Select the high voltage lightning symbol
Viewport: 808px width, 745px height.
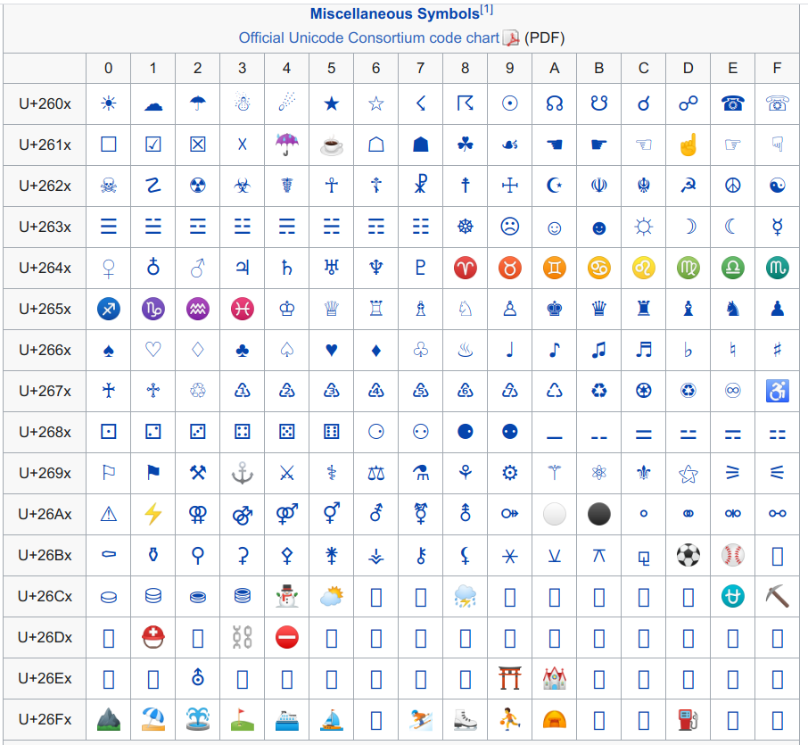tap(153, 514)
